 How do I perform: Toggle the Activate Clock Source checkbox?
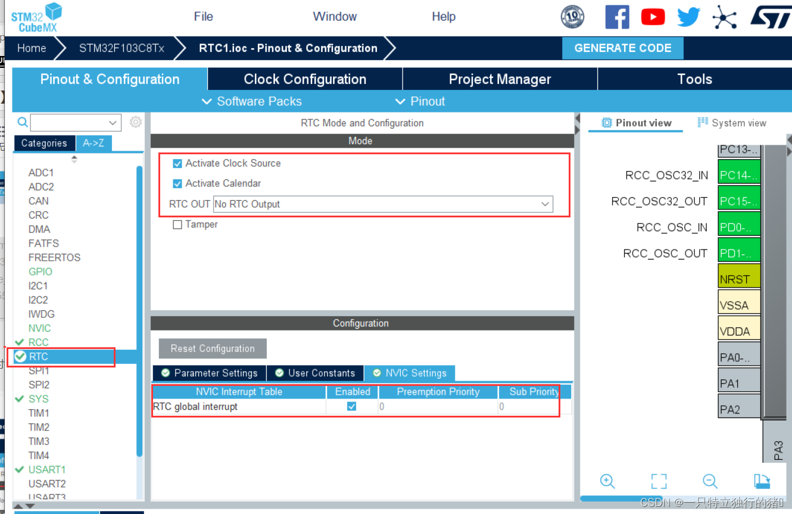pos(177,163)
